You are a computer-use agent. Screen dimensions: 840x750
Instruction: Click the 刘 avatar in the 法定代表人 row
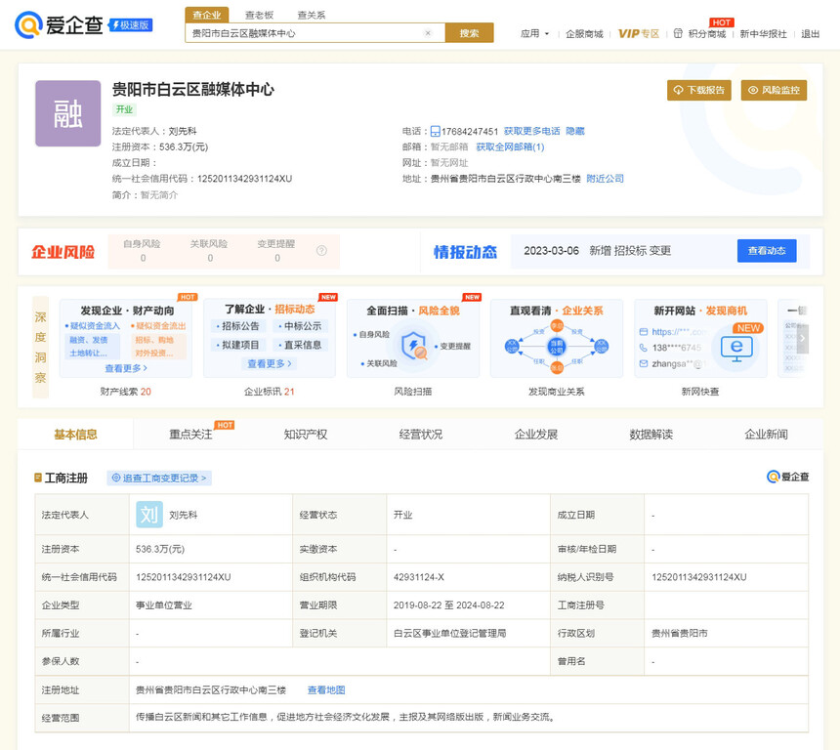click(148, 515)
